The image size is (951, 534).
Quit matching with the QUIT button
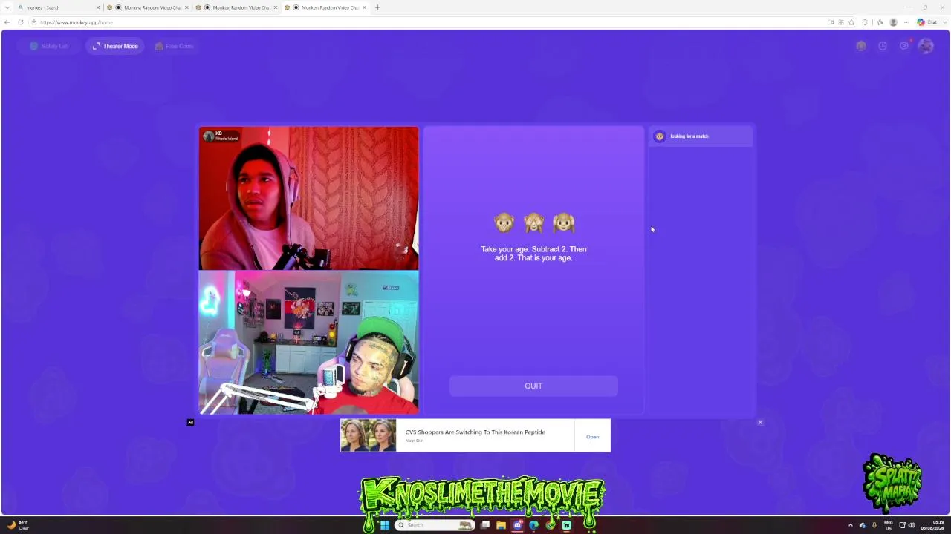533,386
